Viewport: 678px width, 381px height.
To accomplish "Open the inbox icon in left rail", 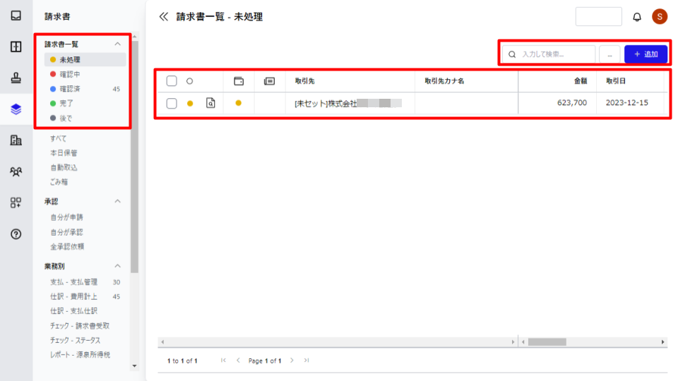I will pyautogui.click(x=16, y=16).
